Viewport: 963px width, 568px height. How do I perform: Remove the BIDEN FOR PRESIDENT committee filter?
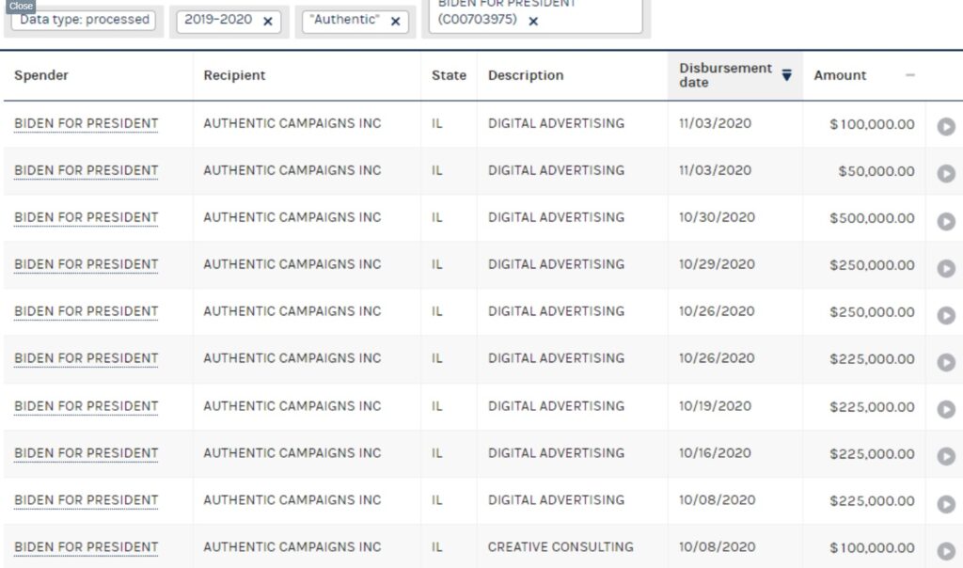point(532,20)
